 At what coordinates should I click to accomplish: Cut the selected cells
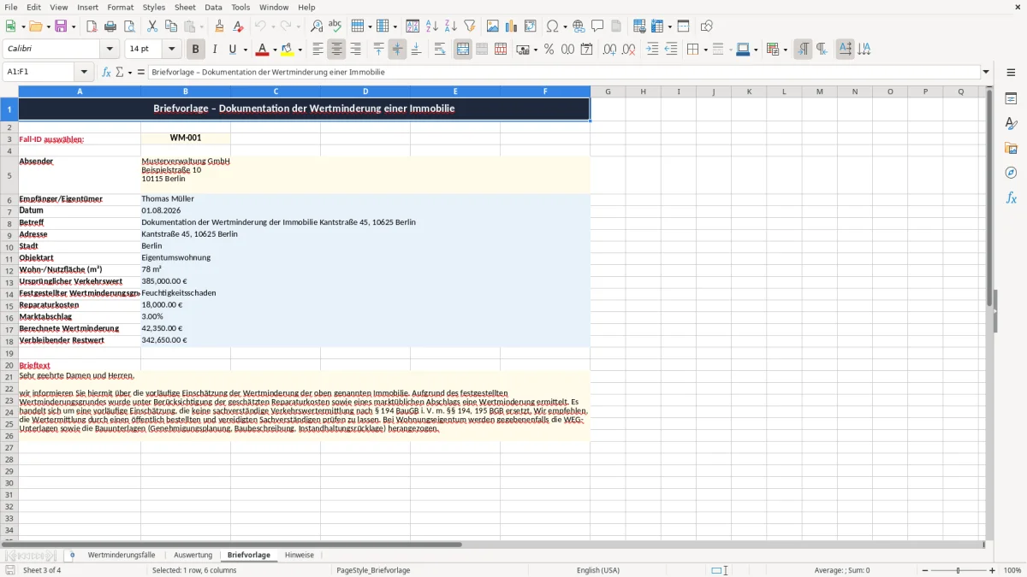152,26
